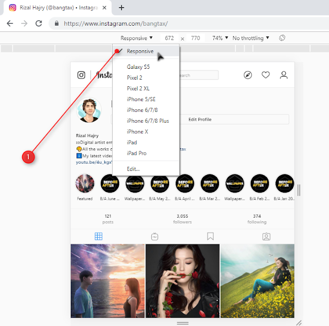
Task: Close the Rizal Hajry Instagram tab
Action: coord(104,8)
